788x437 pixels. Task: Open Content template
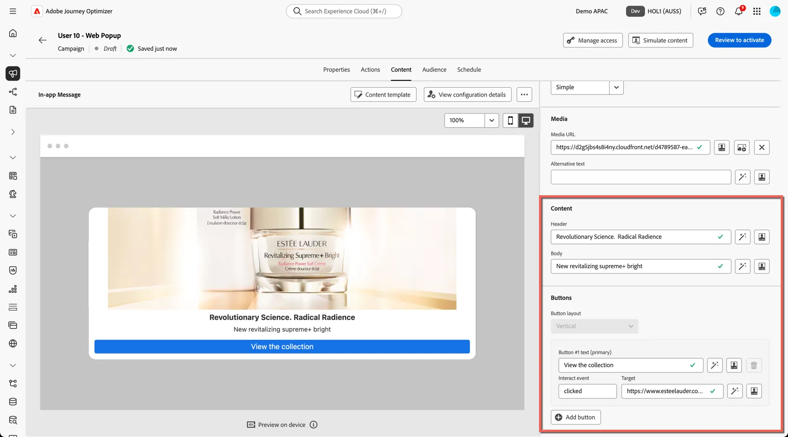click(383, 94)
